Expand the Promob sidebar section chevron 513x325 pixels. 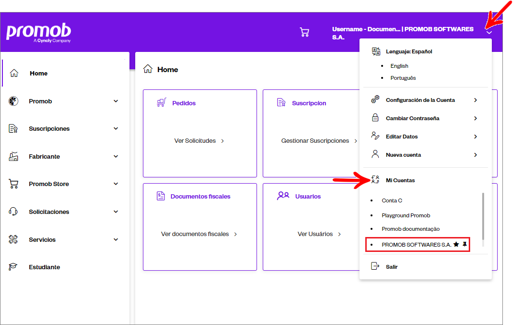click(116, 101)
